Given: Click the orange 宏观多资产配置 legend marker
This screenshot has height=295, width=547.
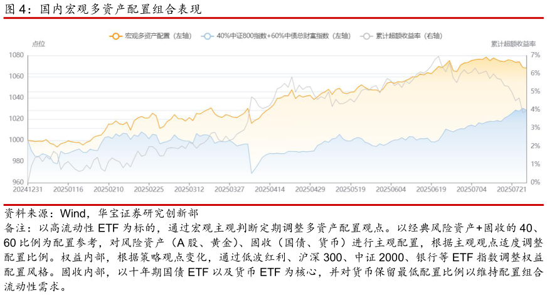Looking at the screenshot, I should click(115, 36).
